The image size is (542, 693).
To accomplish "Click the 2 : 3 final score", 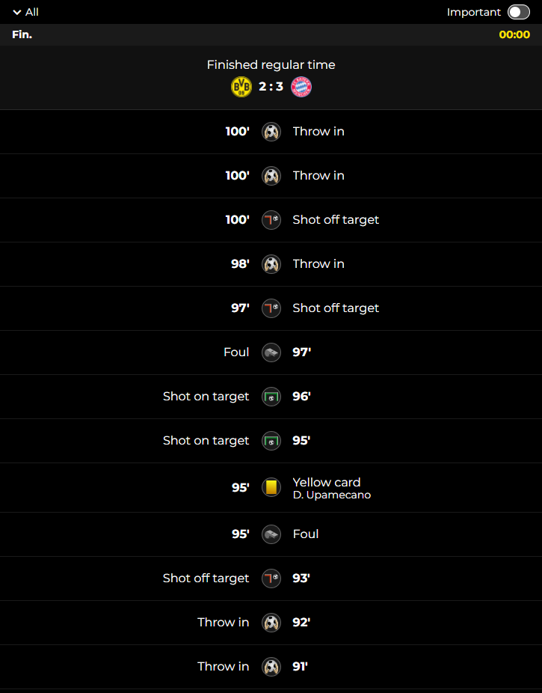I will [x=271, y=87].
